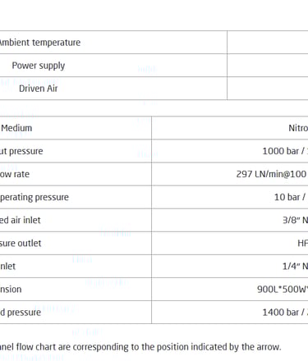Click the empty Driven Air value cell
The image size is (308, 361).
268,89
